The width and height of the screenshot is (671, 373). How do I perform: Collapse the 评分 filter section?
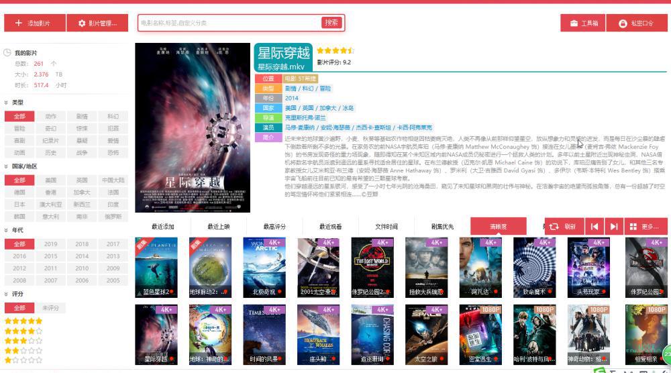pyautogui.click(x=6, y=294)
